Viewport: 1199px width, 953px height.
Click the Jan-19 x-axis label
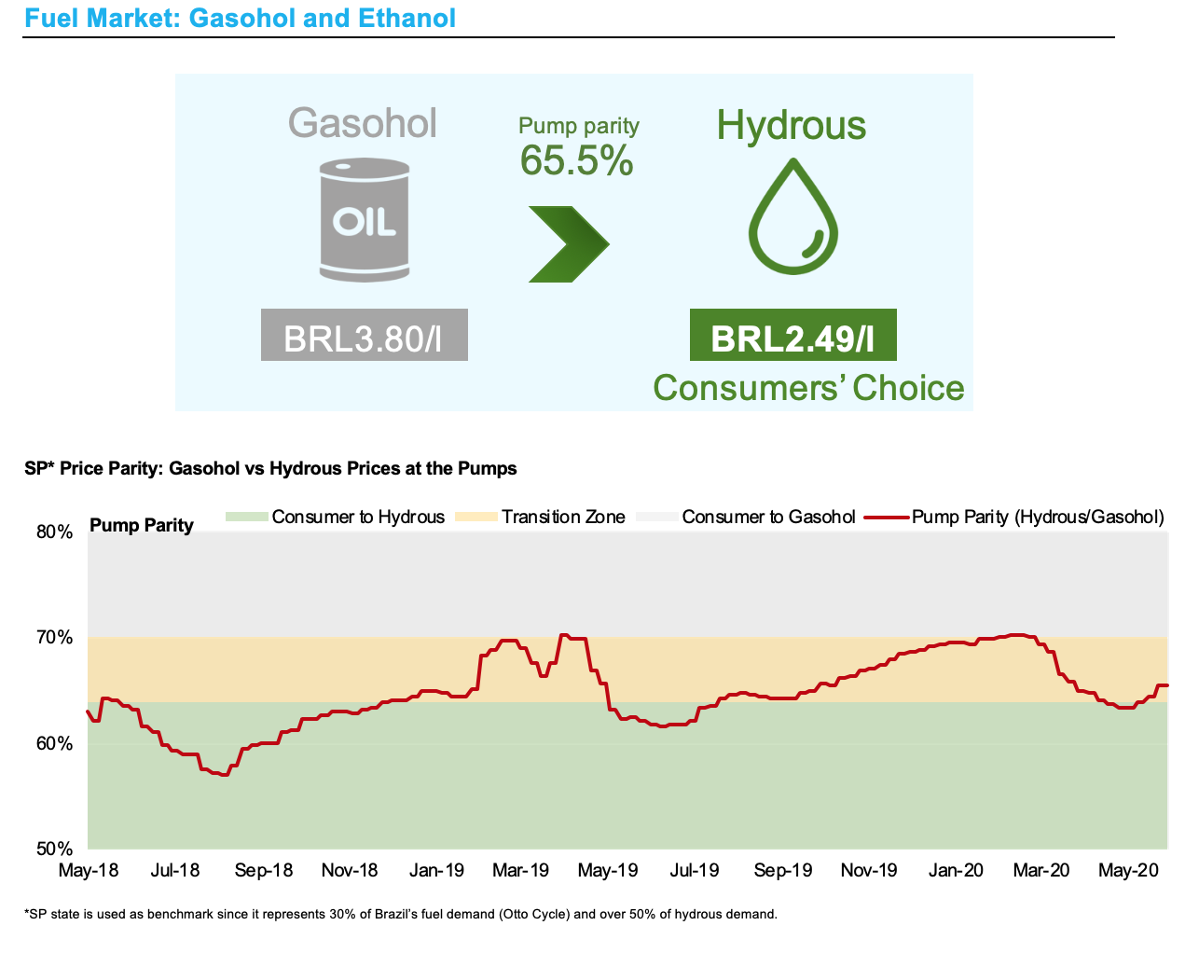click(437, 870)
